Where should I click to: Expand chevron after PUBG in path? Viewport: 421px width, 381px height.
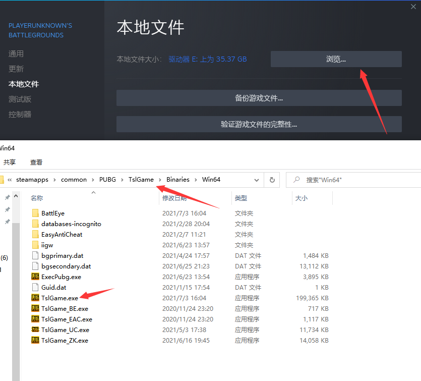coord(122,180)
